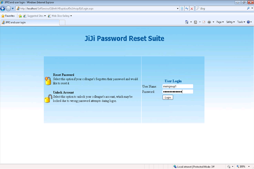
Task: Click 'Local intranet | Protected Mode: Off' status text
Action: [x=196, y=166]
